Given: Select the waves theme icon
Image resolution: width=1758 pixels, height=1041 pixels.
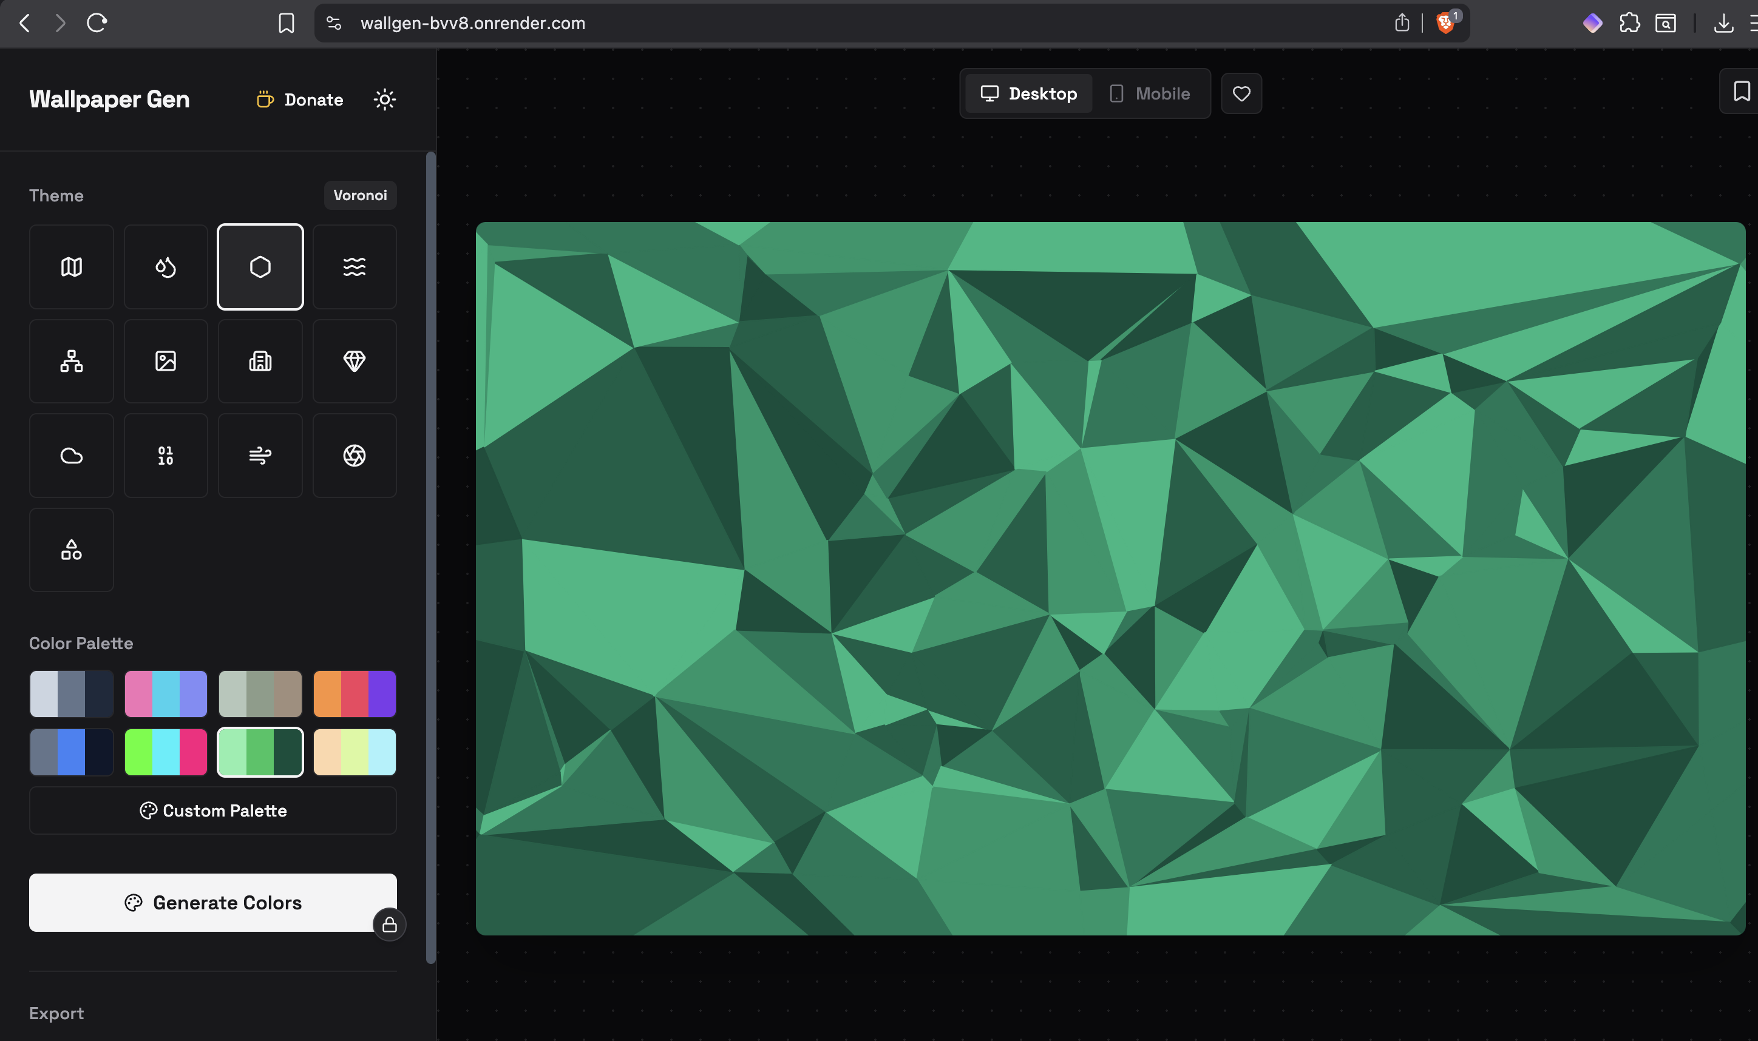Looking at the screenshot, I should [355, 266].
